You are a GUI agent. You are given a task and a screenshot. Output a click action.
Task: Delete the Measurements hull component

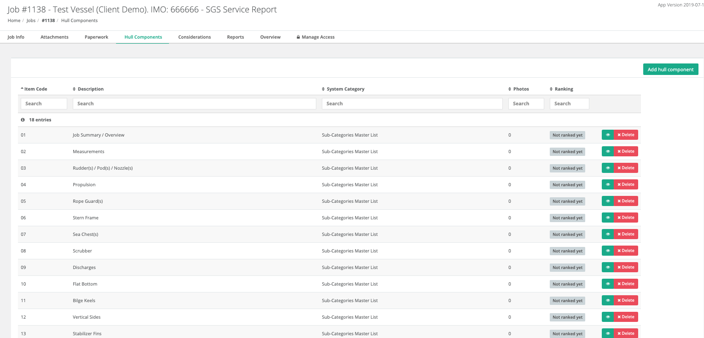coord(626,151)
